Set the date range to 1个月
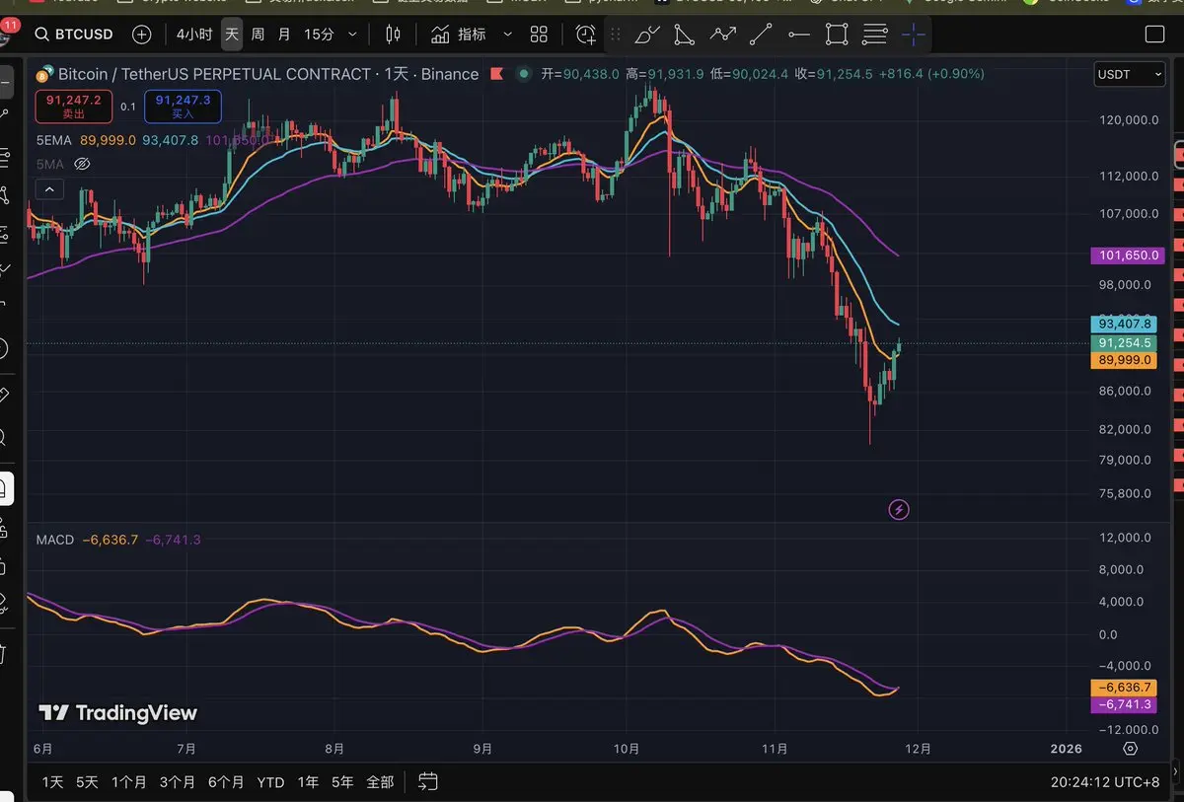The image size is (1184, 802). tap(128, 782)
